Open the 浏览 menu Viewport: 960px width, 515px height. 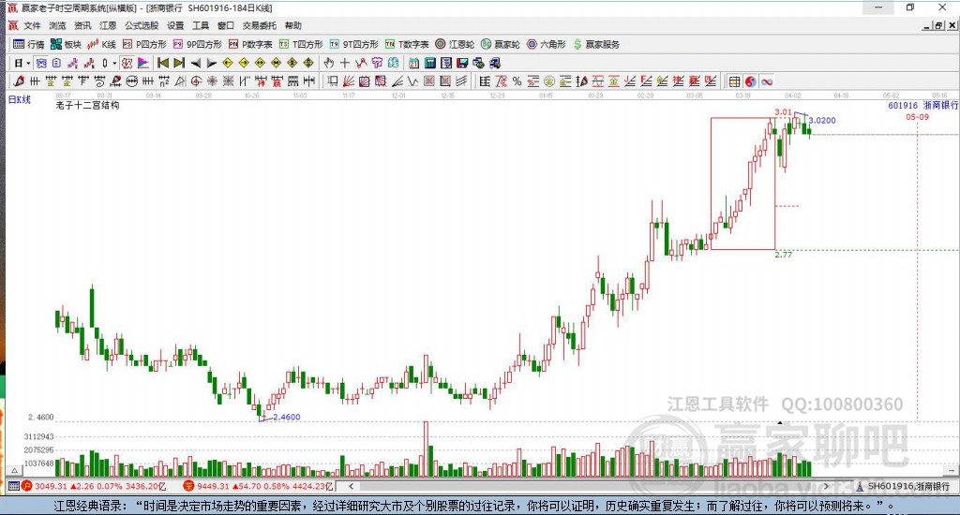click(57, 25)
